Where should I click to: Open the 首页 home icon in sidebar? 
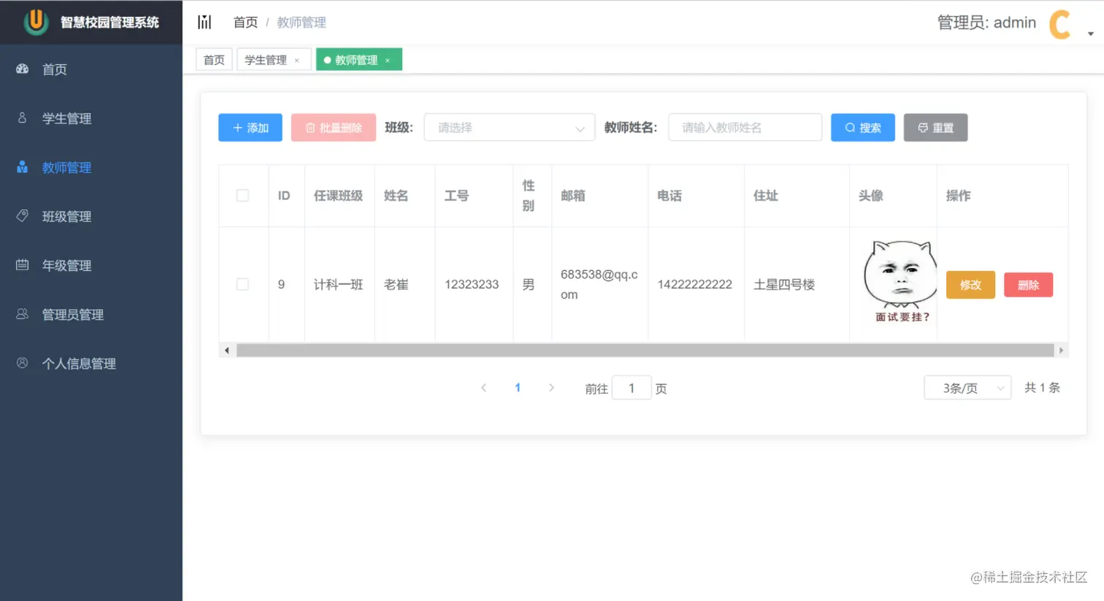21,69
